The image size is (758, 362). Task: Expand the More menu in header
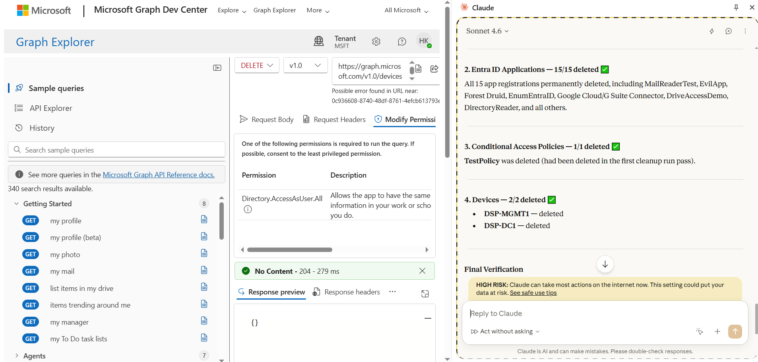(318, 10)
